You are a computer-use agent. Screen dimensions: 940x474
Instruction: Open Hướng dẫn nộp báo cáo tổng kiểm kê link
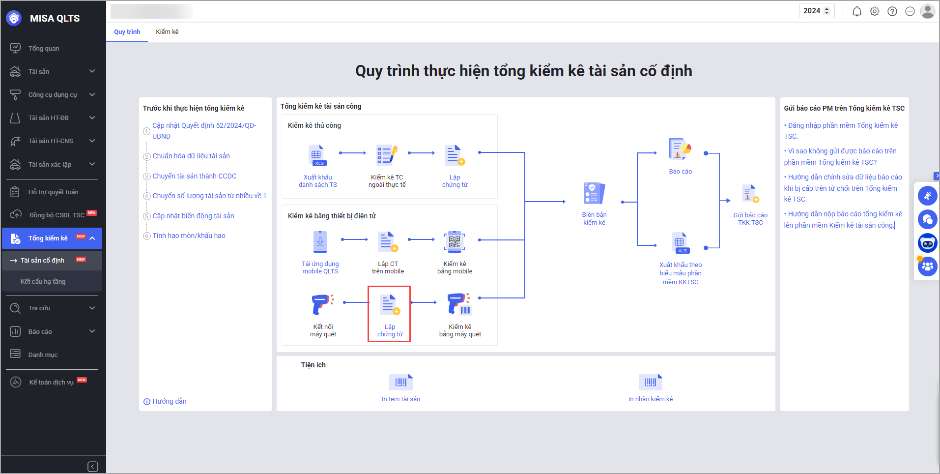843,219
